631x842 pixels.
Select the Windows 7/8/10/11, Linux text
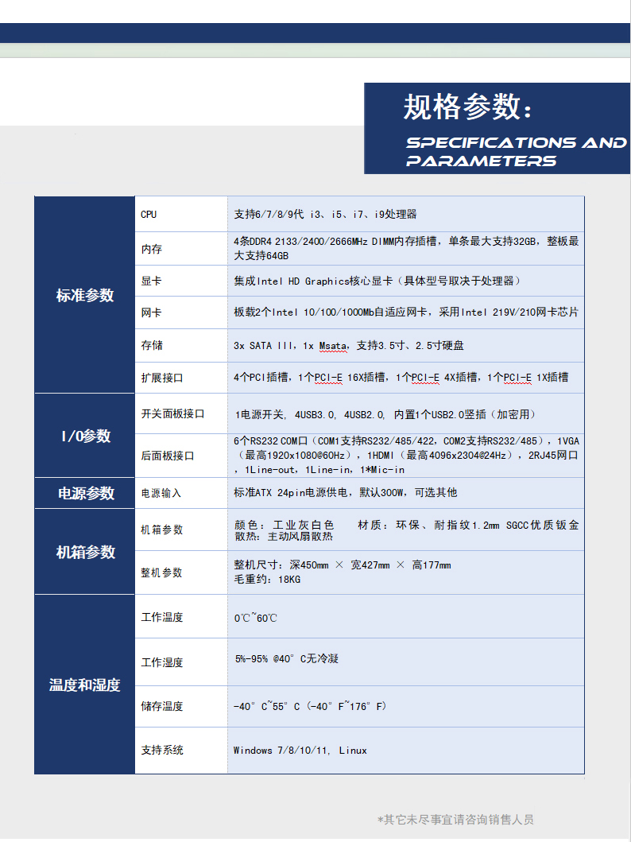point(300,750)
